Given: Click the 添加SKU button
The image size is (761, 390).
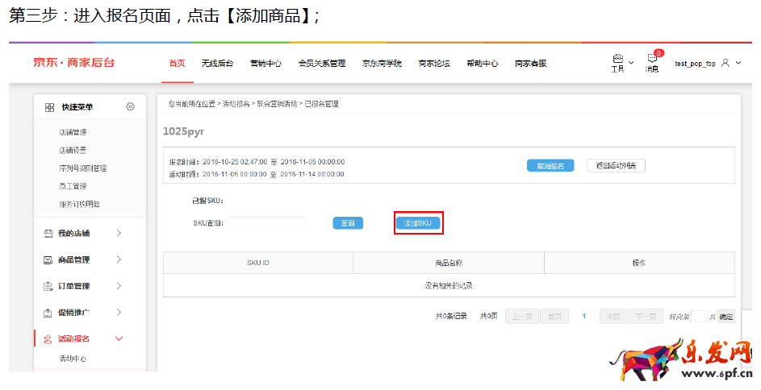Looking at the screenshot, I should point(418,223).
